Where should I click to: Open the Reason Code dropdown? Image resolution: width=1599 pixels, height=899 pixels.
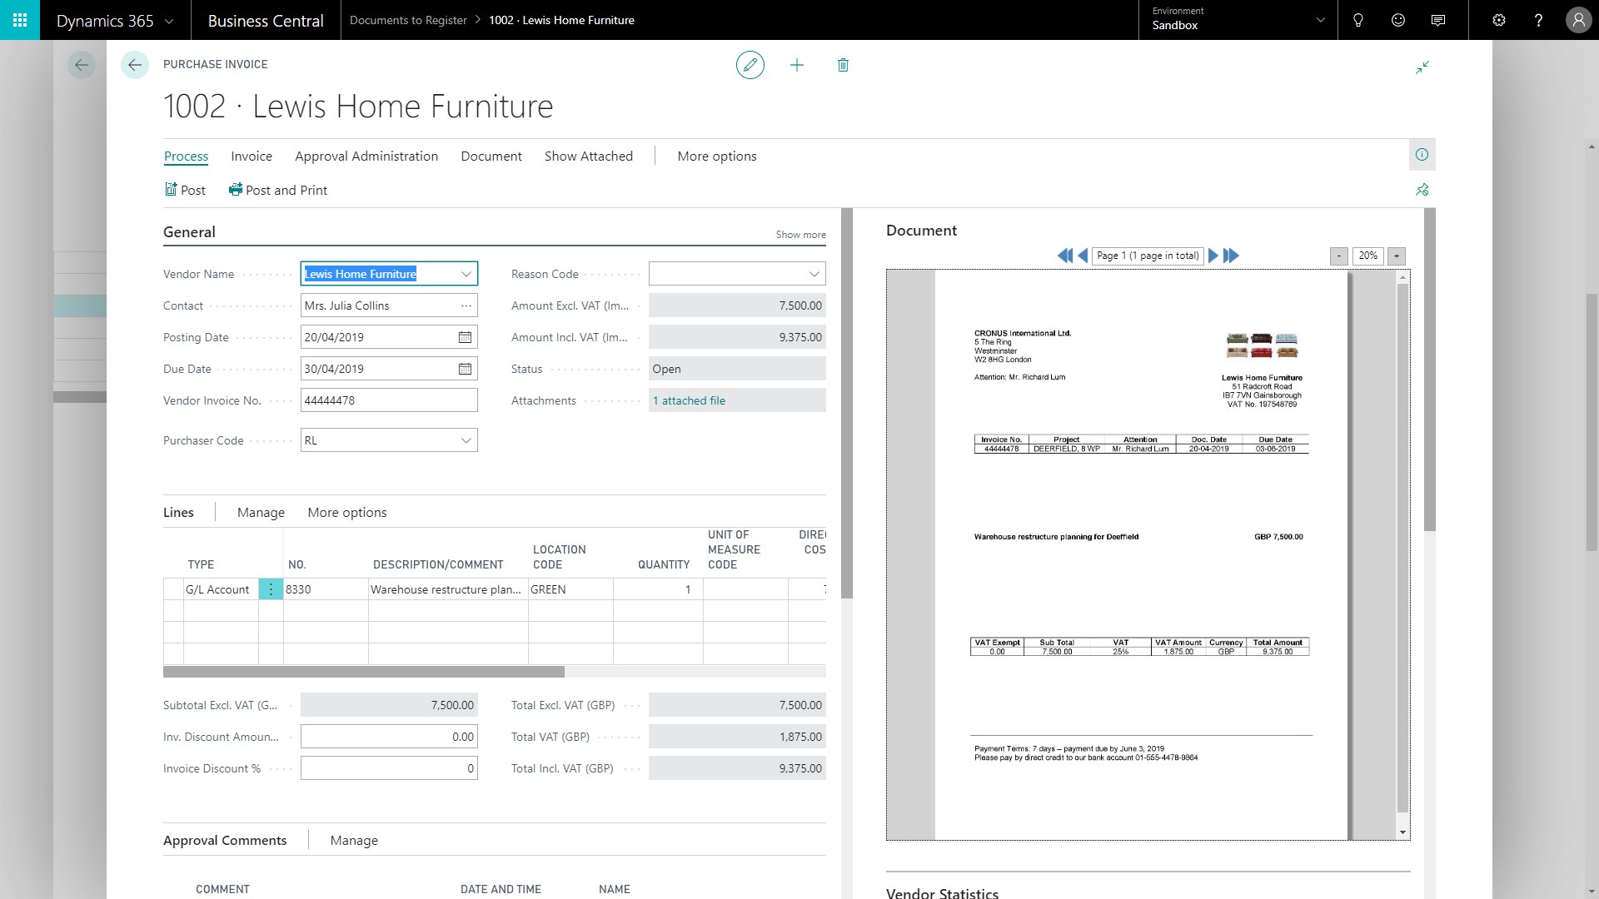coord(814,274)
